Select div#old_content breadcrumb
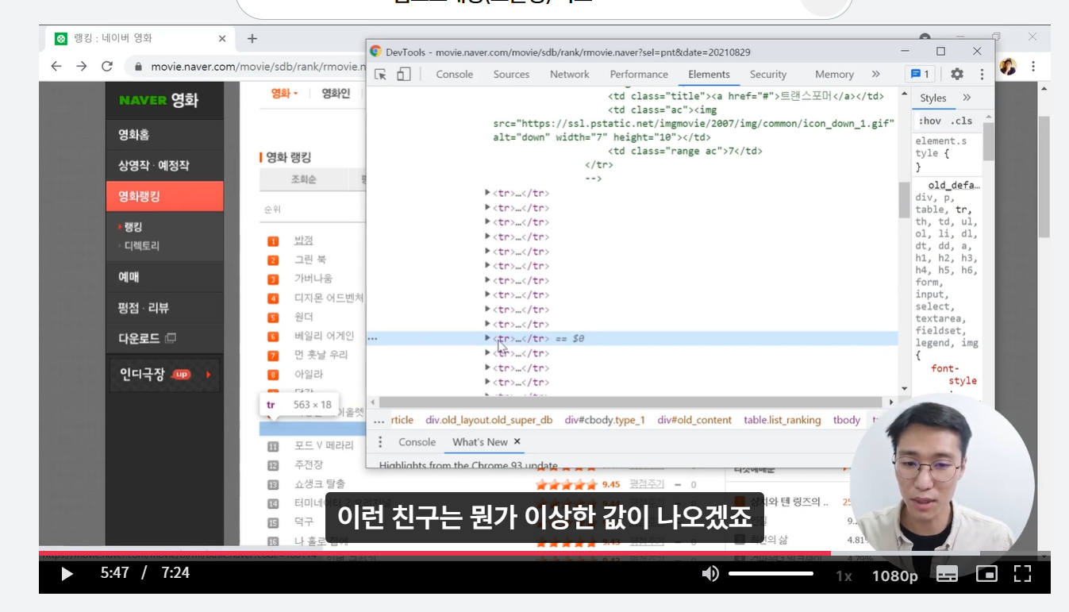 [694, 420]
